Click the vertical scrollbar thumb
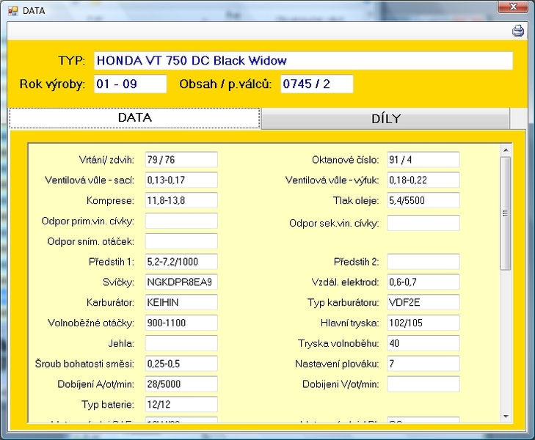The image size is (535, 440). click(x=506, y=213)
